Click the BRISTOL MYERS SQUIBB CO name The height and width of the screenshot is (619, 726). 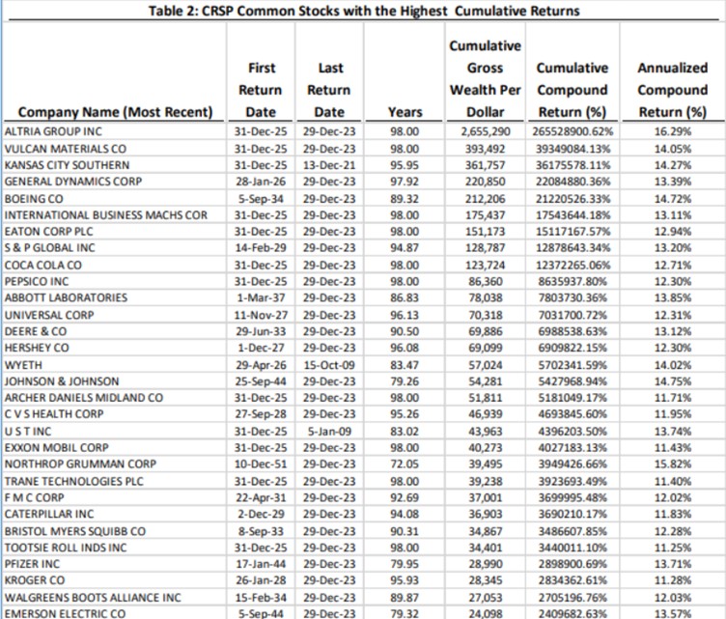(x=75, y=531)
